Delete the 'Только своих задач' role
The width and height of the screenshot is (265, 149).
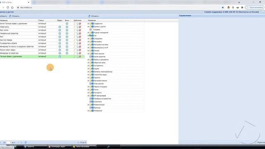[80, 50]
